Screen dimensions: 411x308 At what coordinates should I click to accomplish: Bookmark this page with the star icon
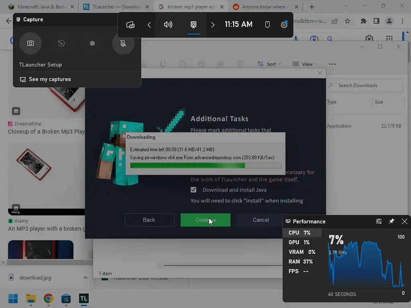coord(348,21)
